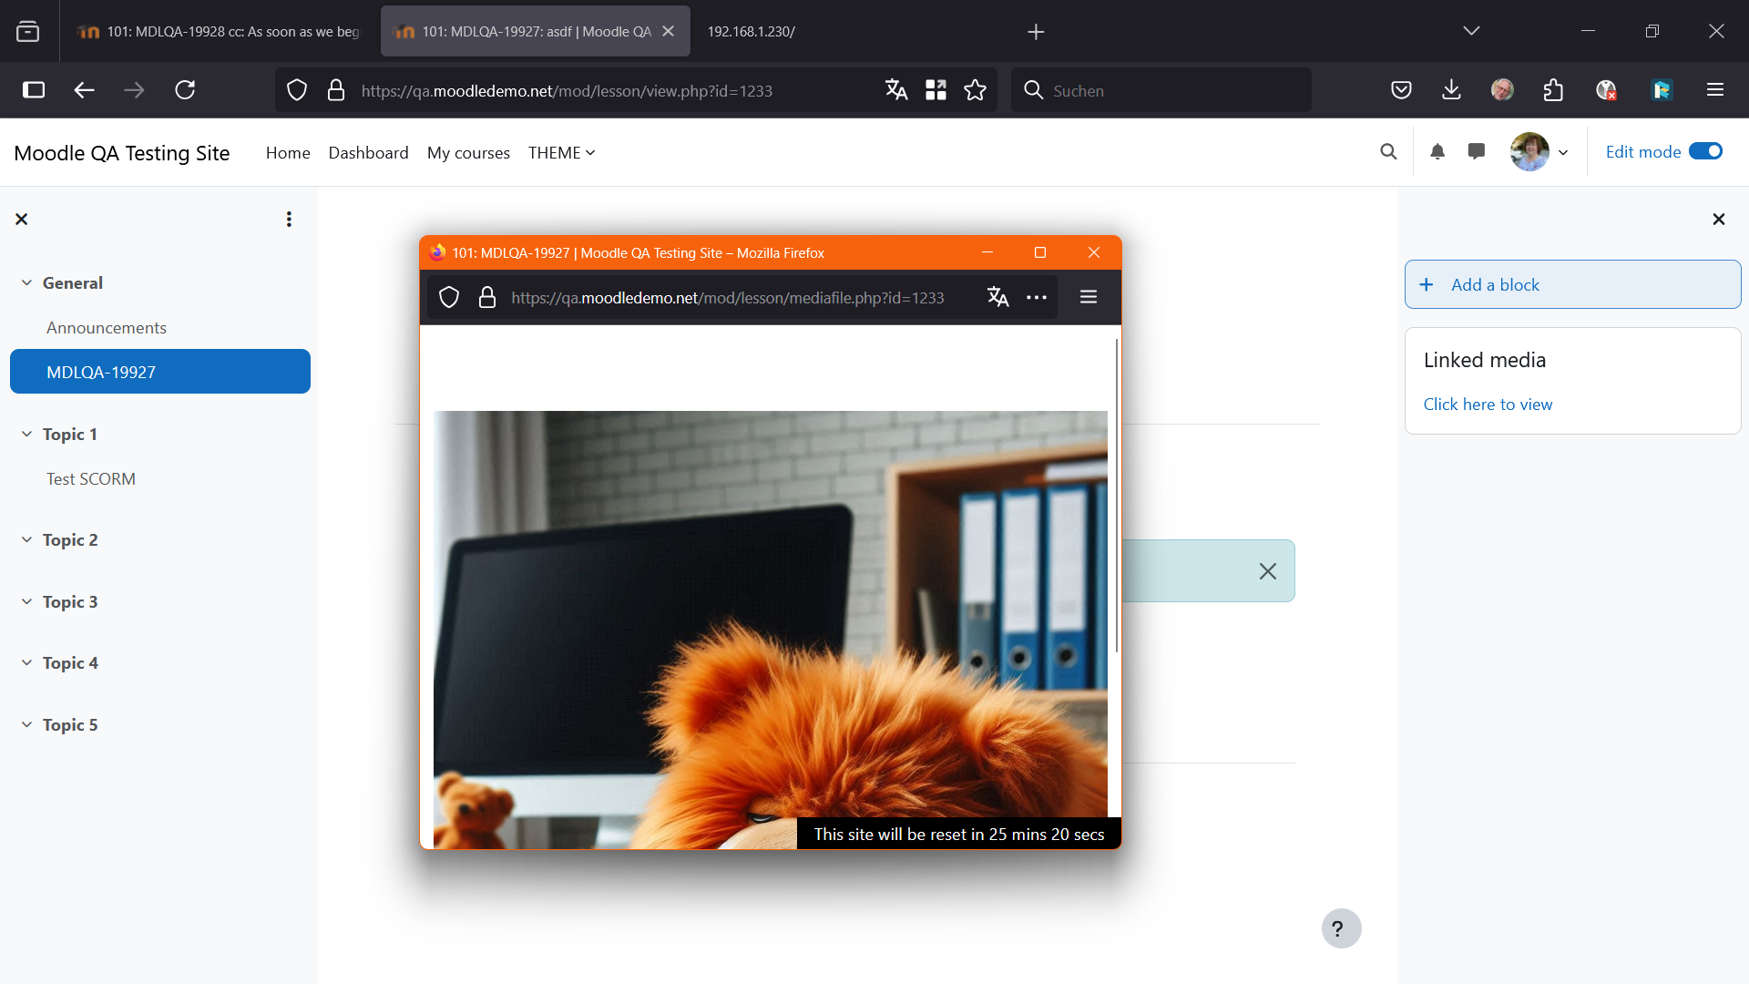Open the hamburger menu in popup window
This screenshot has width=1749, height=984.
(1089, 297)
